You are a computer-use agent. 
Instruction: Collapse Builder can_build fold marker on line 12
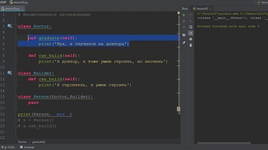click(16, 79)
